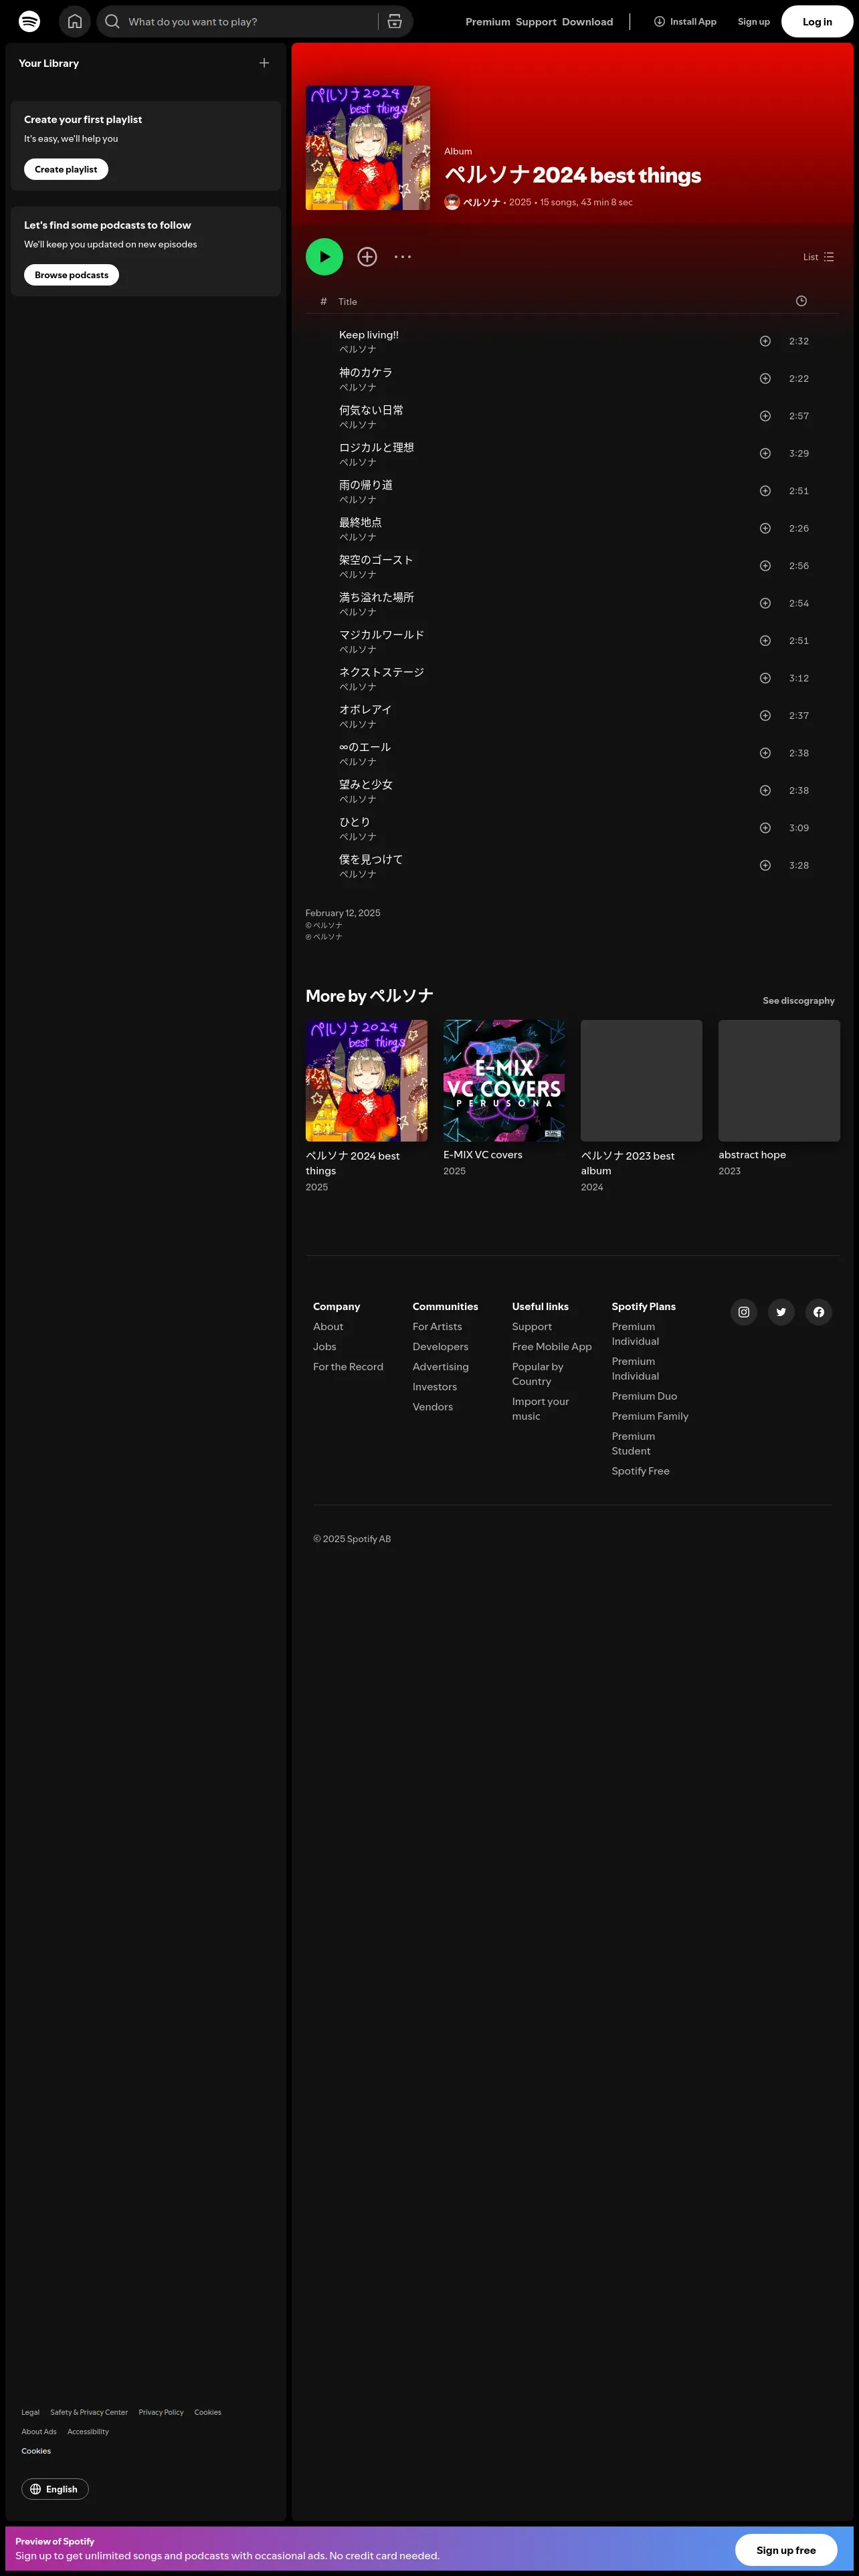Open the Spotify Free plan link
859x2576 pixels.
click(x=641, y=1471)
